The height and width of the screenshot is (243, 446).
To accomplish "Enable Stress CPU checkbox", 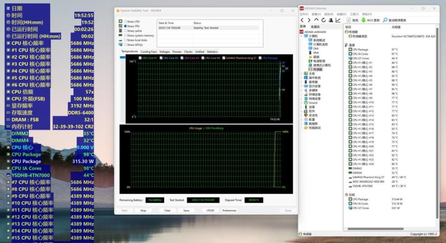I will 125,22.
